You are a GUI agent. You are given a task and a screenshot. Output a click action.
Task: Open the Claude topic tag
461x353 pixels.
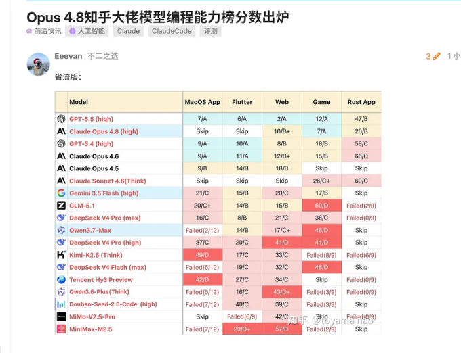128,31
